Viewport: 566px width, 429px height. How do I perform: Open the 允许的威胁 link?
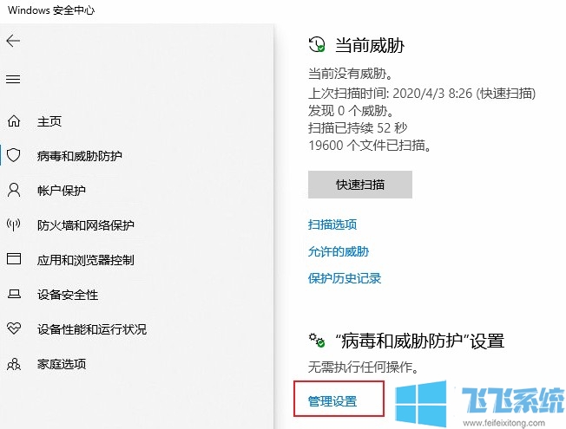click(339, 251)
